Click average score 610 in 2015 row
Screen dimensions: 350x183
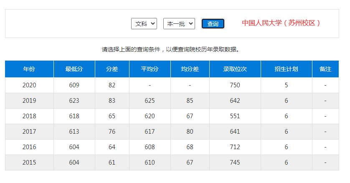(x=150, y=163)
